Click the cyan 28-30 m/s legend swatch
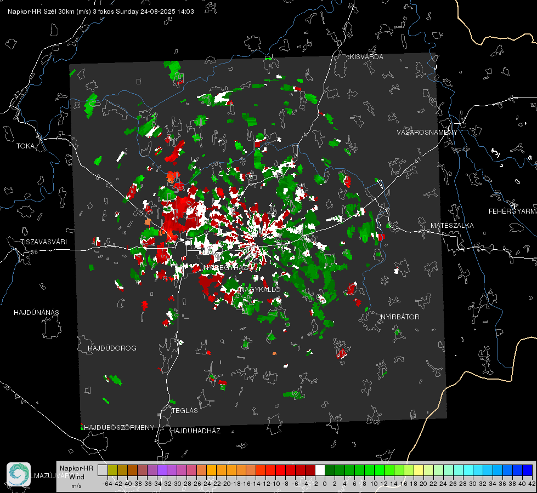 point(468,470)
